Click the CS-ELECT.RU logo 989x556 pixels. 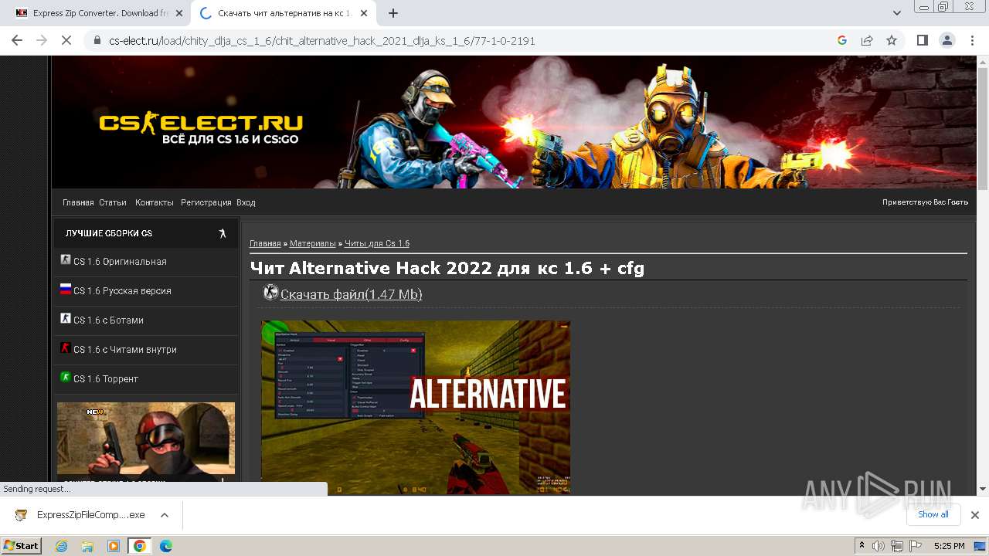(x=201, y=129)
